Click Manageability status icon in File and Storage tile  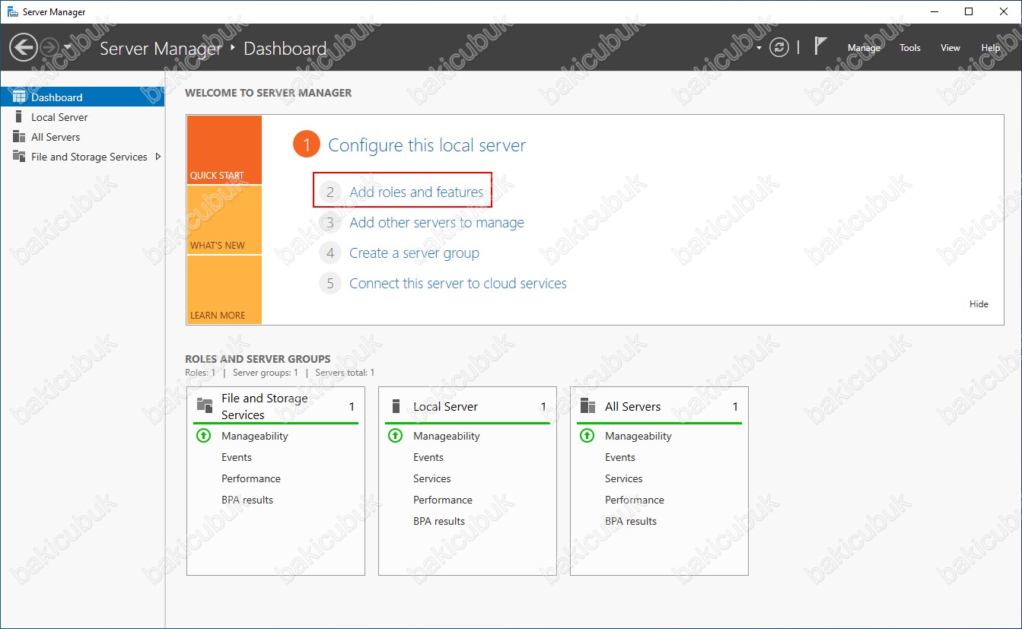pos(203,436)
